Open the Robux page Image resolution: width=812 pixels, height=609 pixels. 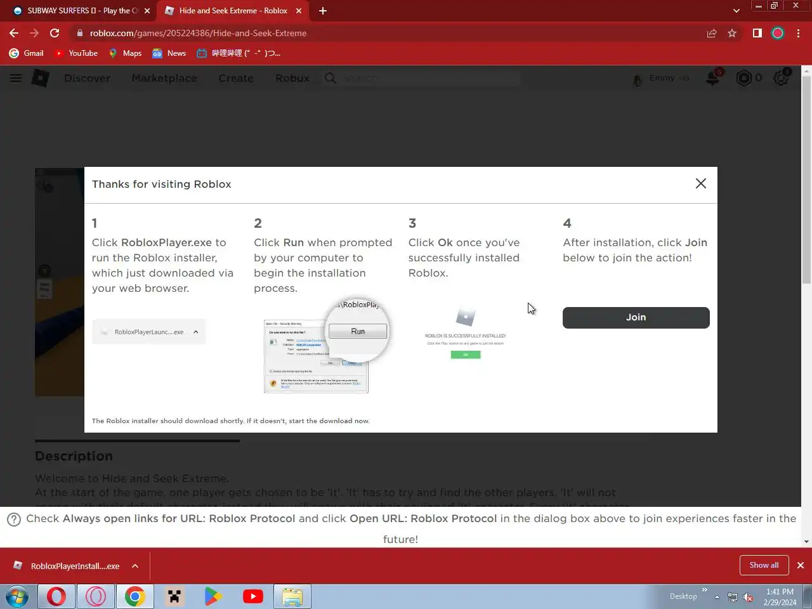(x=292, y=78)
